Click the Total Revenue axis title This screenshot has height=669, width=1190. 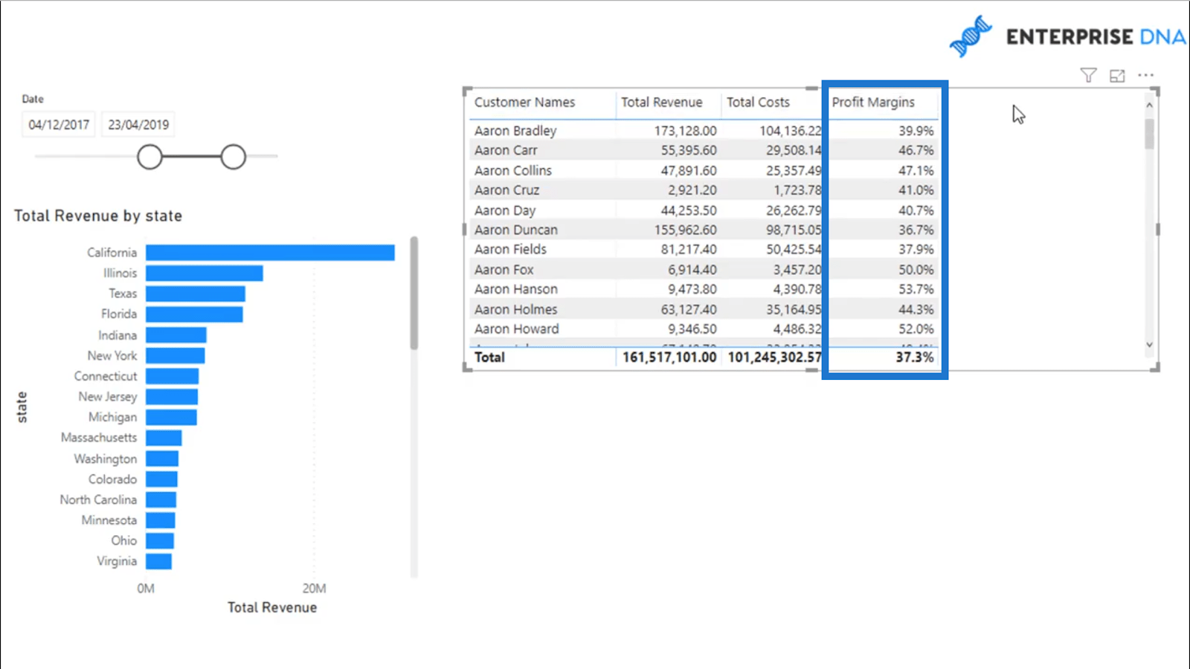click(272, 607)
